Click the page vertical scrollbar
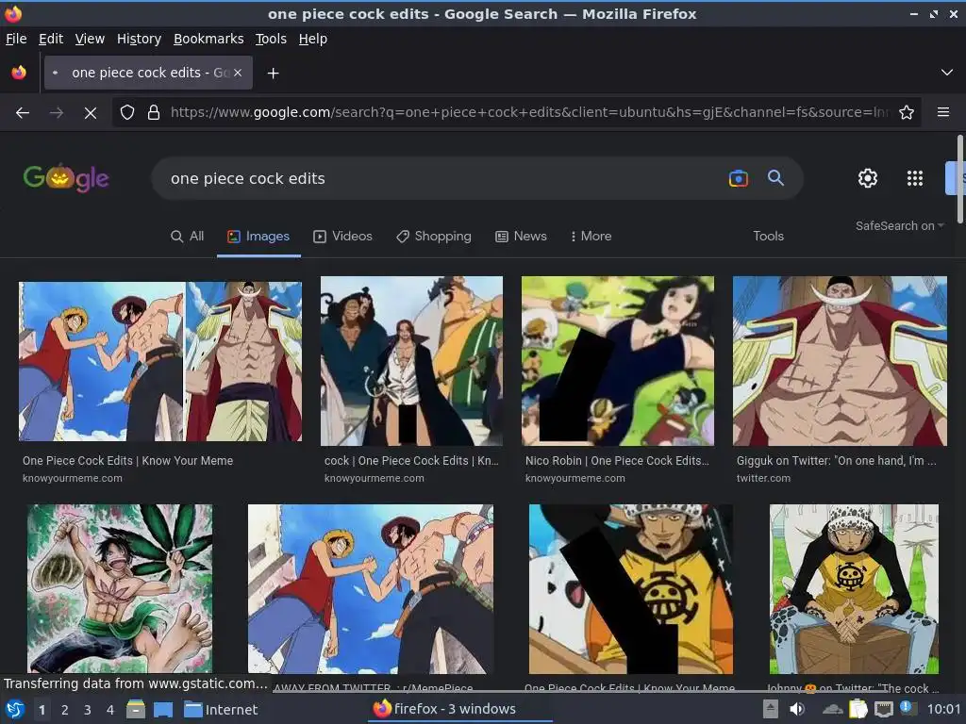 pos(959,180)
